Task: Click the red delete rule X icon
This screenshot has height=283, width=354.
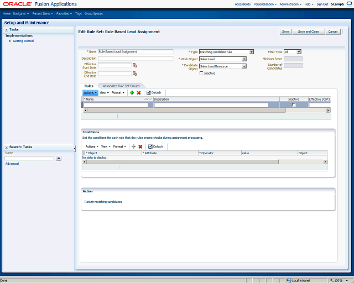Action: click(139, 92)
